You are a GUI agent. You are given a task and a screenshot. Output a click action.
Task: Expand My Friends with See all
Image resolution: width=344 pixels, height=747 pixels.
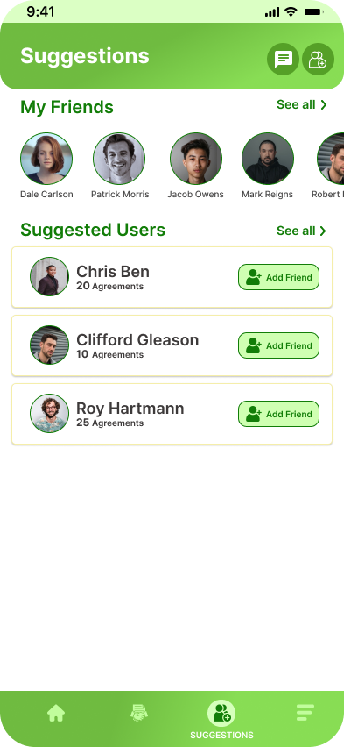pyautogui.click(x=302, y=104)
